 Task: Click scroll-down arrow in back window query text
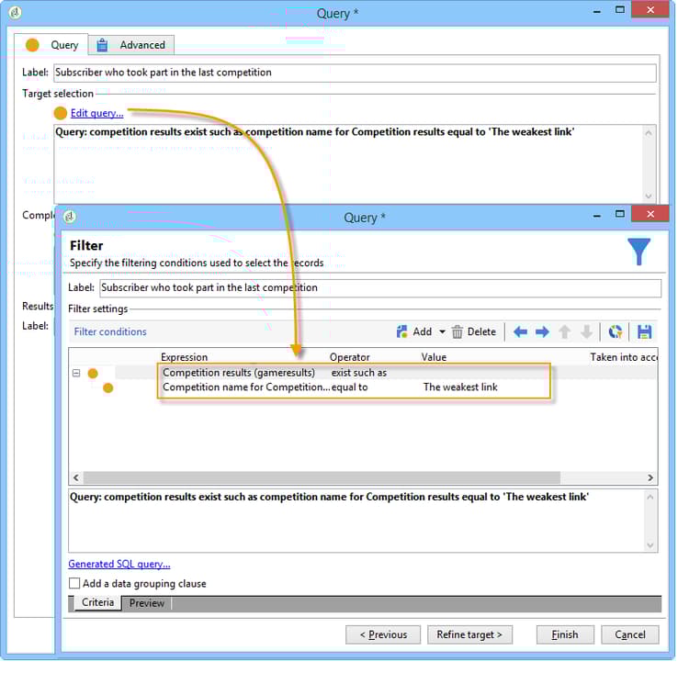649,196
